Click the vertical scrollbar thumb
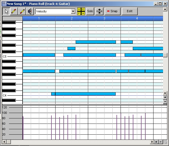169x146 pixels. coord(165,55)
